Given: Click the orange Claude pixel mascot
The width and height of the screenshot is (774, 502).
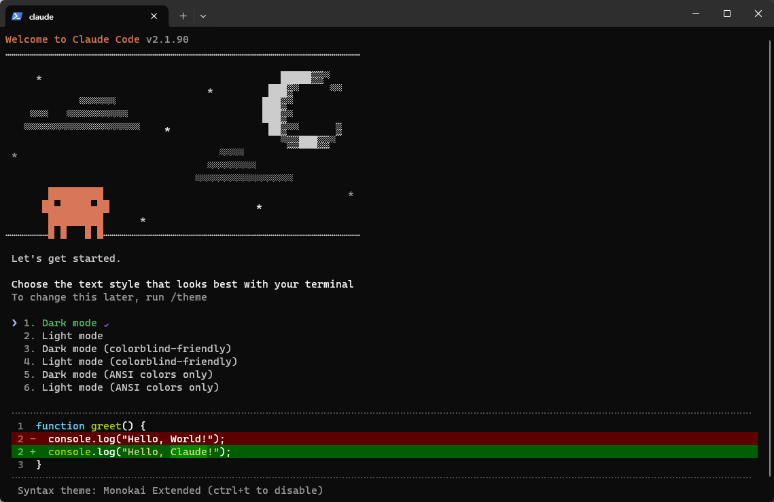Looking at the screenshot, I should pyautogui.click(x=75, y=210).
